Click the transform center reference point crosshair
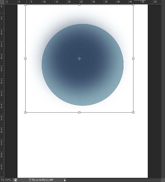The width and height of the screenshot is (165, 182). (79, 58)
